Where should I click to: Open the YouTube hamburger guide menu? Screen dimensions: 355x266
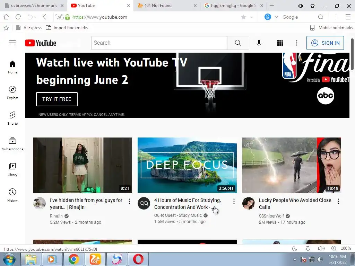pos(12,43)
